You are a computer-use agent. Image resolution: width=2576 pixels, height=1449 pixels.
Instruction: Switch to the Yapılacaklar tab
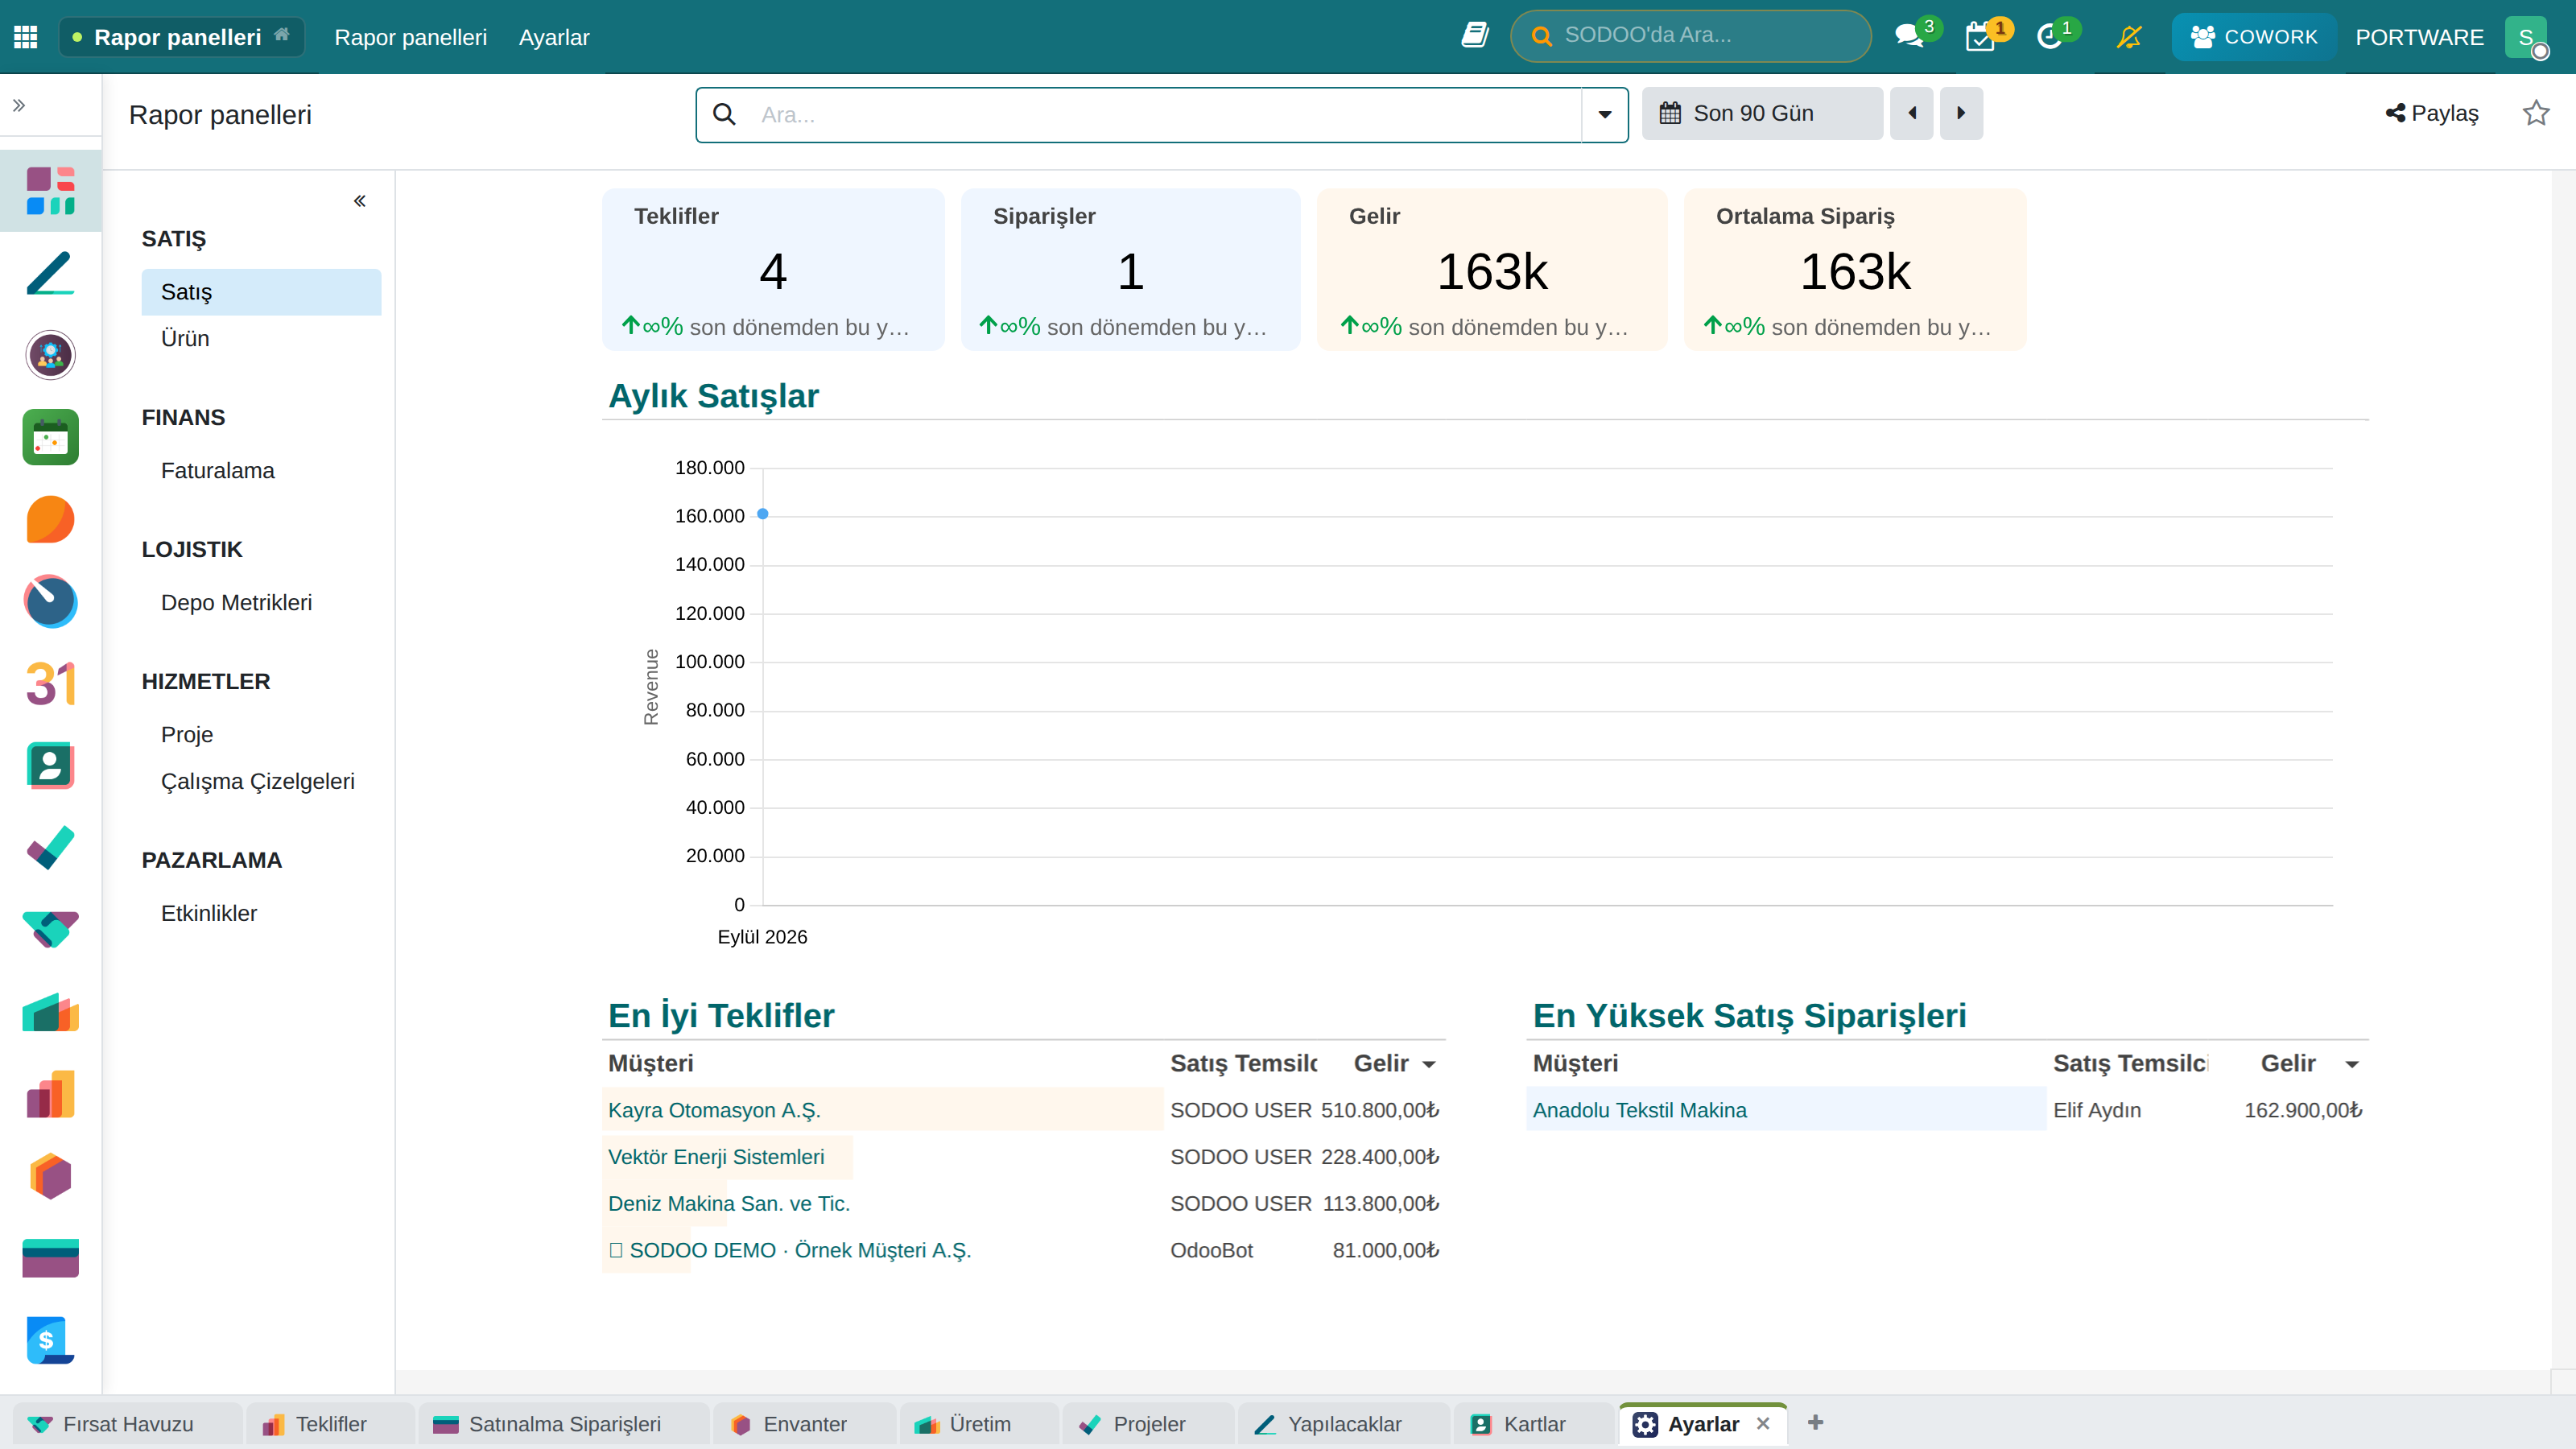click(1344, 1424)
